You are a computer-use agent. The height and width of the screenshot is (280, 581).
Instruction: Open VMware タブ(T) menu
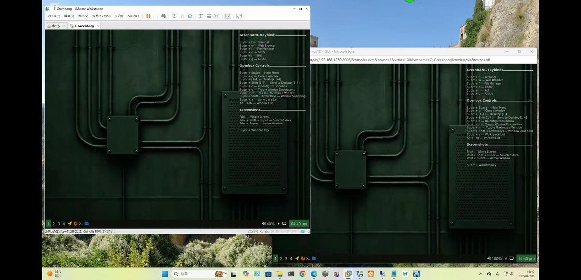coord(119,16)
